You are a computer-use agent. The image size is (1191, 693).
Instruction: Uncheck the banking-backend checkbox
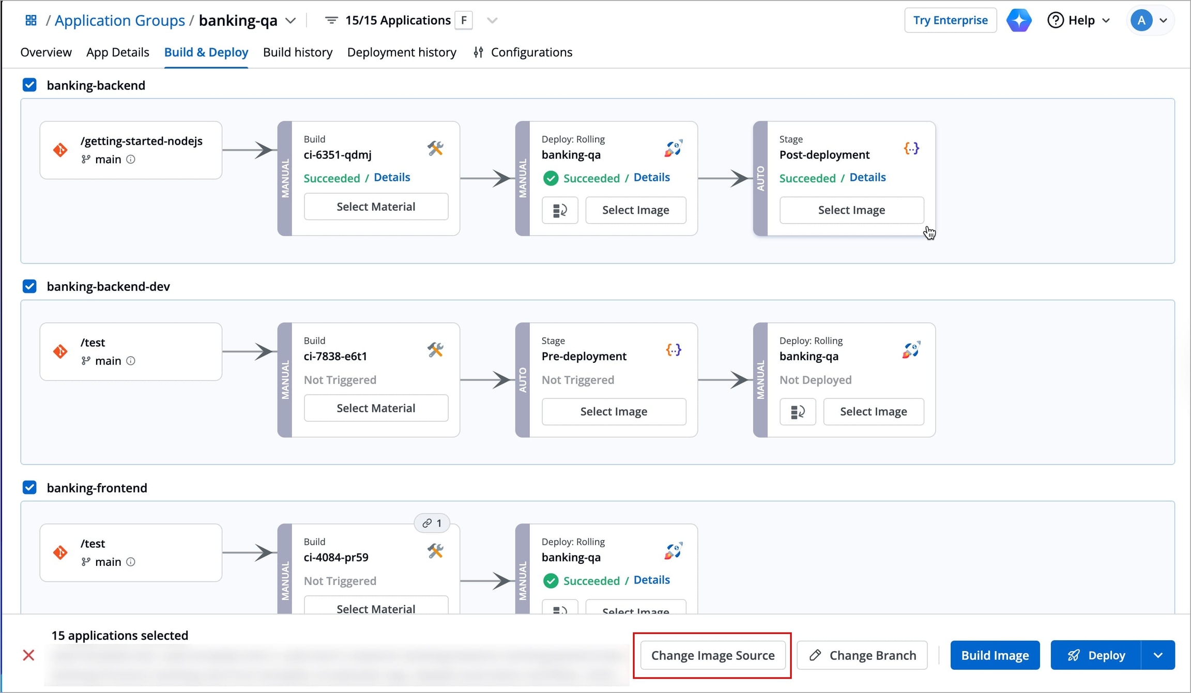tap(30, 85)
